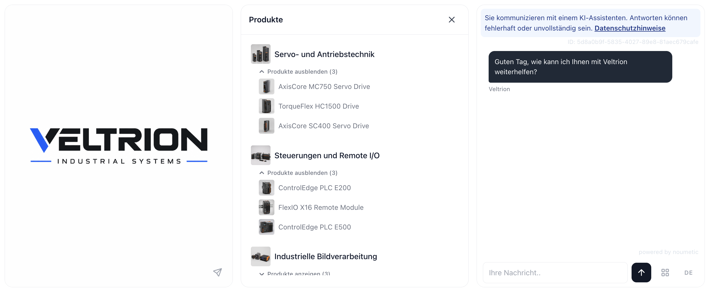Open AxisCore SC400 Servo Drive
Viewport: 710px width, 293px height.
323,126
